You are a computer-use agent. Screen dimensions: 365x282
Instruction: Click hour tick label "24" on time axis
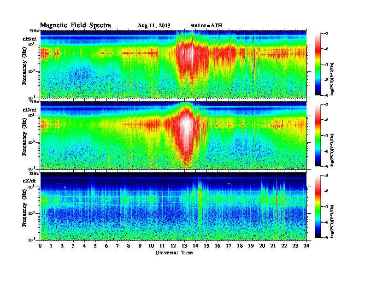(306, 246)
